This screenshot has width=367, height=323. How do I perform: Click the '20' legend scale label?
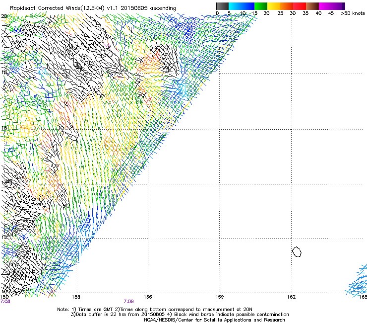(x=266, y=13)
